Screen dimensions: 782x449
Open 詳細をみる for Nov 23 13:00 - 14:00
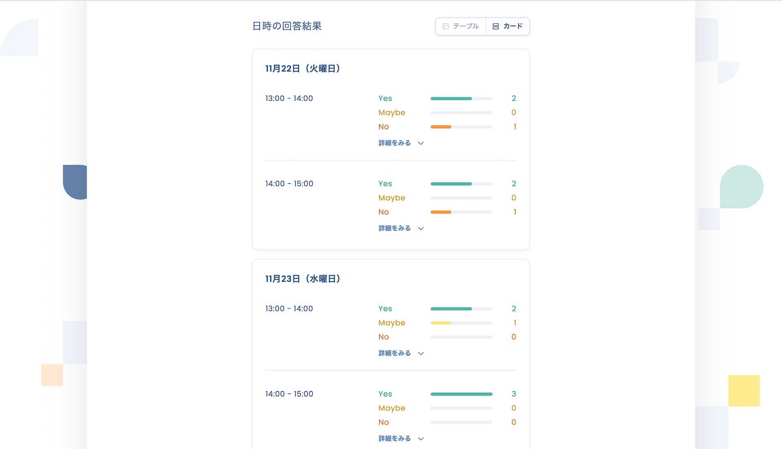(x=395, y=353)
